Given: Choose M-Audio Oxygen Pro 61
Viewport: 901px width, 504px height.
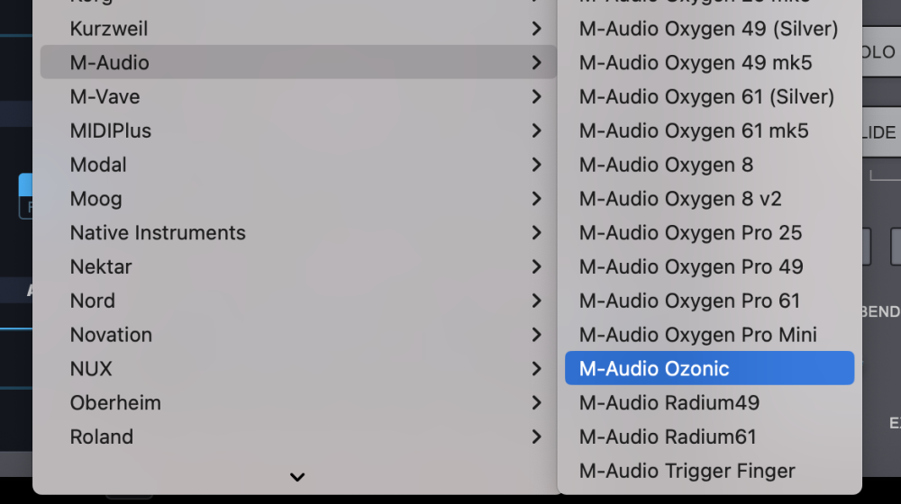Looking at the screenshot, I should [x=690, y=301].
